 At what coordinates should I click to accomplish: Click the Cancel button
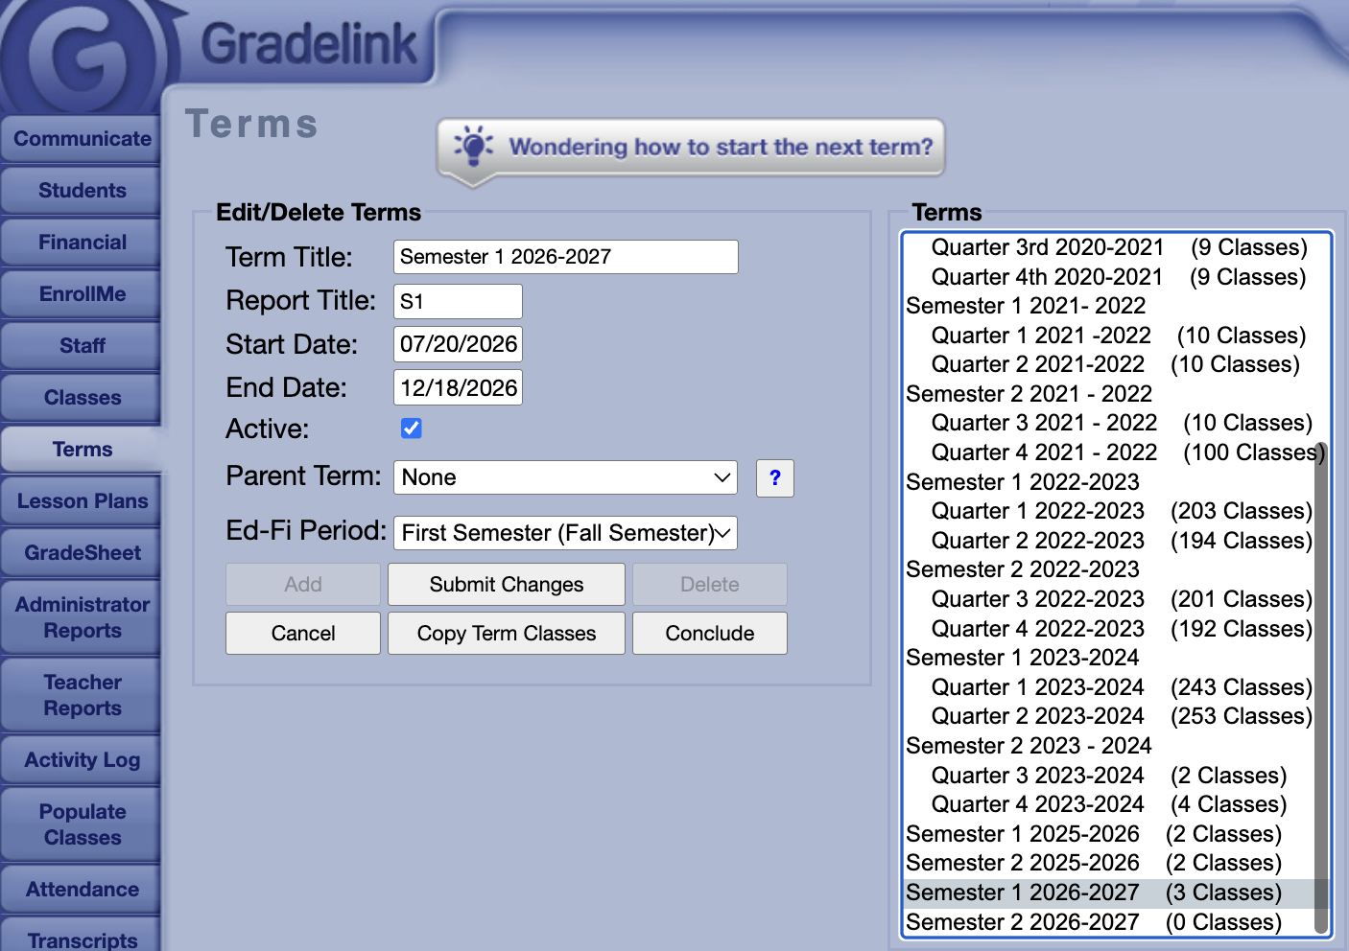pyautogui.click(x=303, y=634)
